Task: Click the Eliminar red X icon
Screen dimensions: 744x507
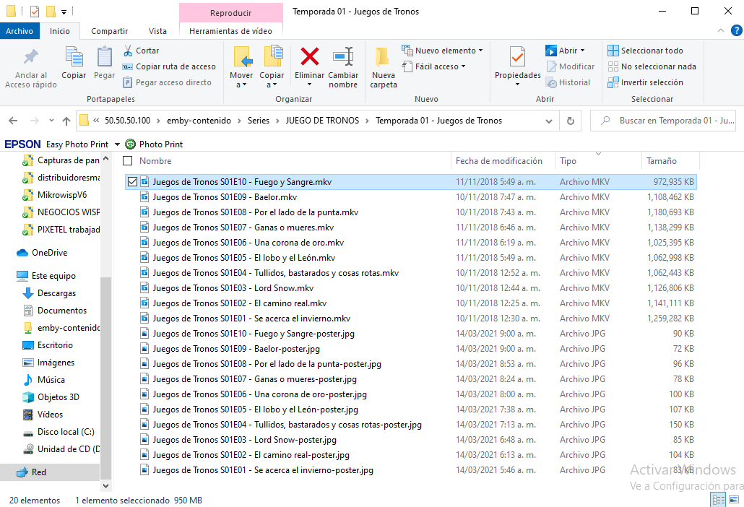Action: pos(310,57)
